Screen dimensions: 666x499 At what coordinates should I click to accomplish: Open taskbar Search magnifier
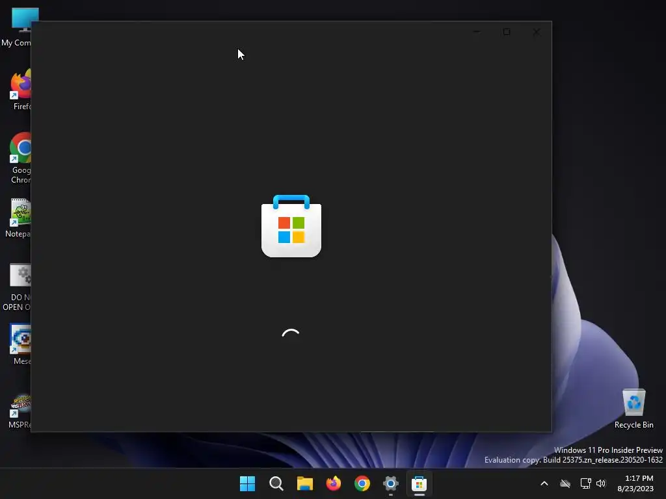tap(276, 483)
